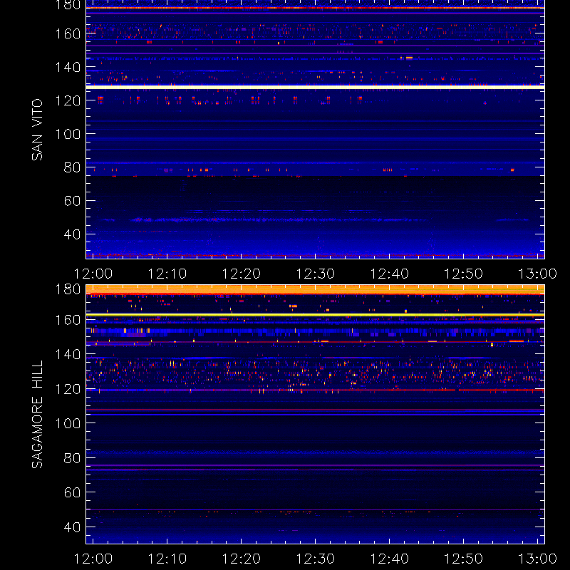Select the 160 tick label on San Vito plot
Image resolution: width=570 pixels, height=570 pixels.
click(x=68, y=33)
